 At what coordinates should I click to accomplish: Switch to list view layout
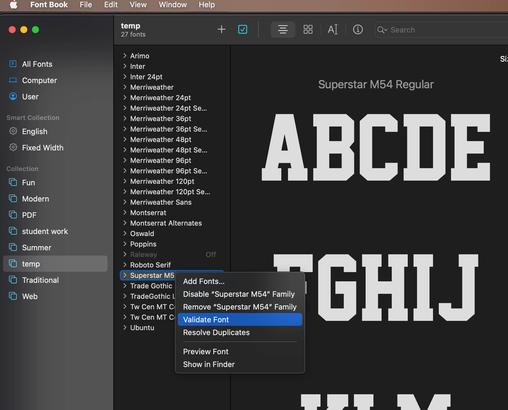283,29
